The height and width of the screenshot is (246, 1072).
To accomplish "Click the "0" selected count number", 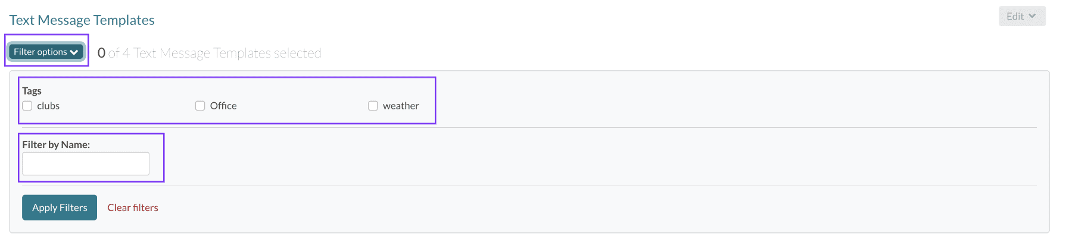I will (101, 53).
